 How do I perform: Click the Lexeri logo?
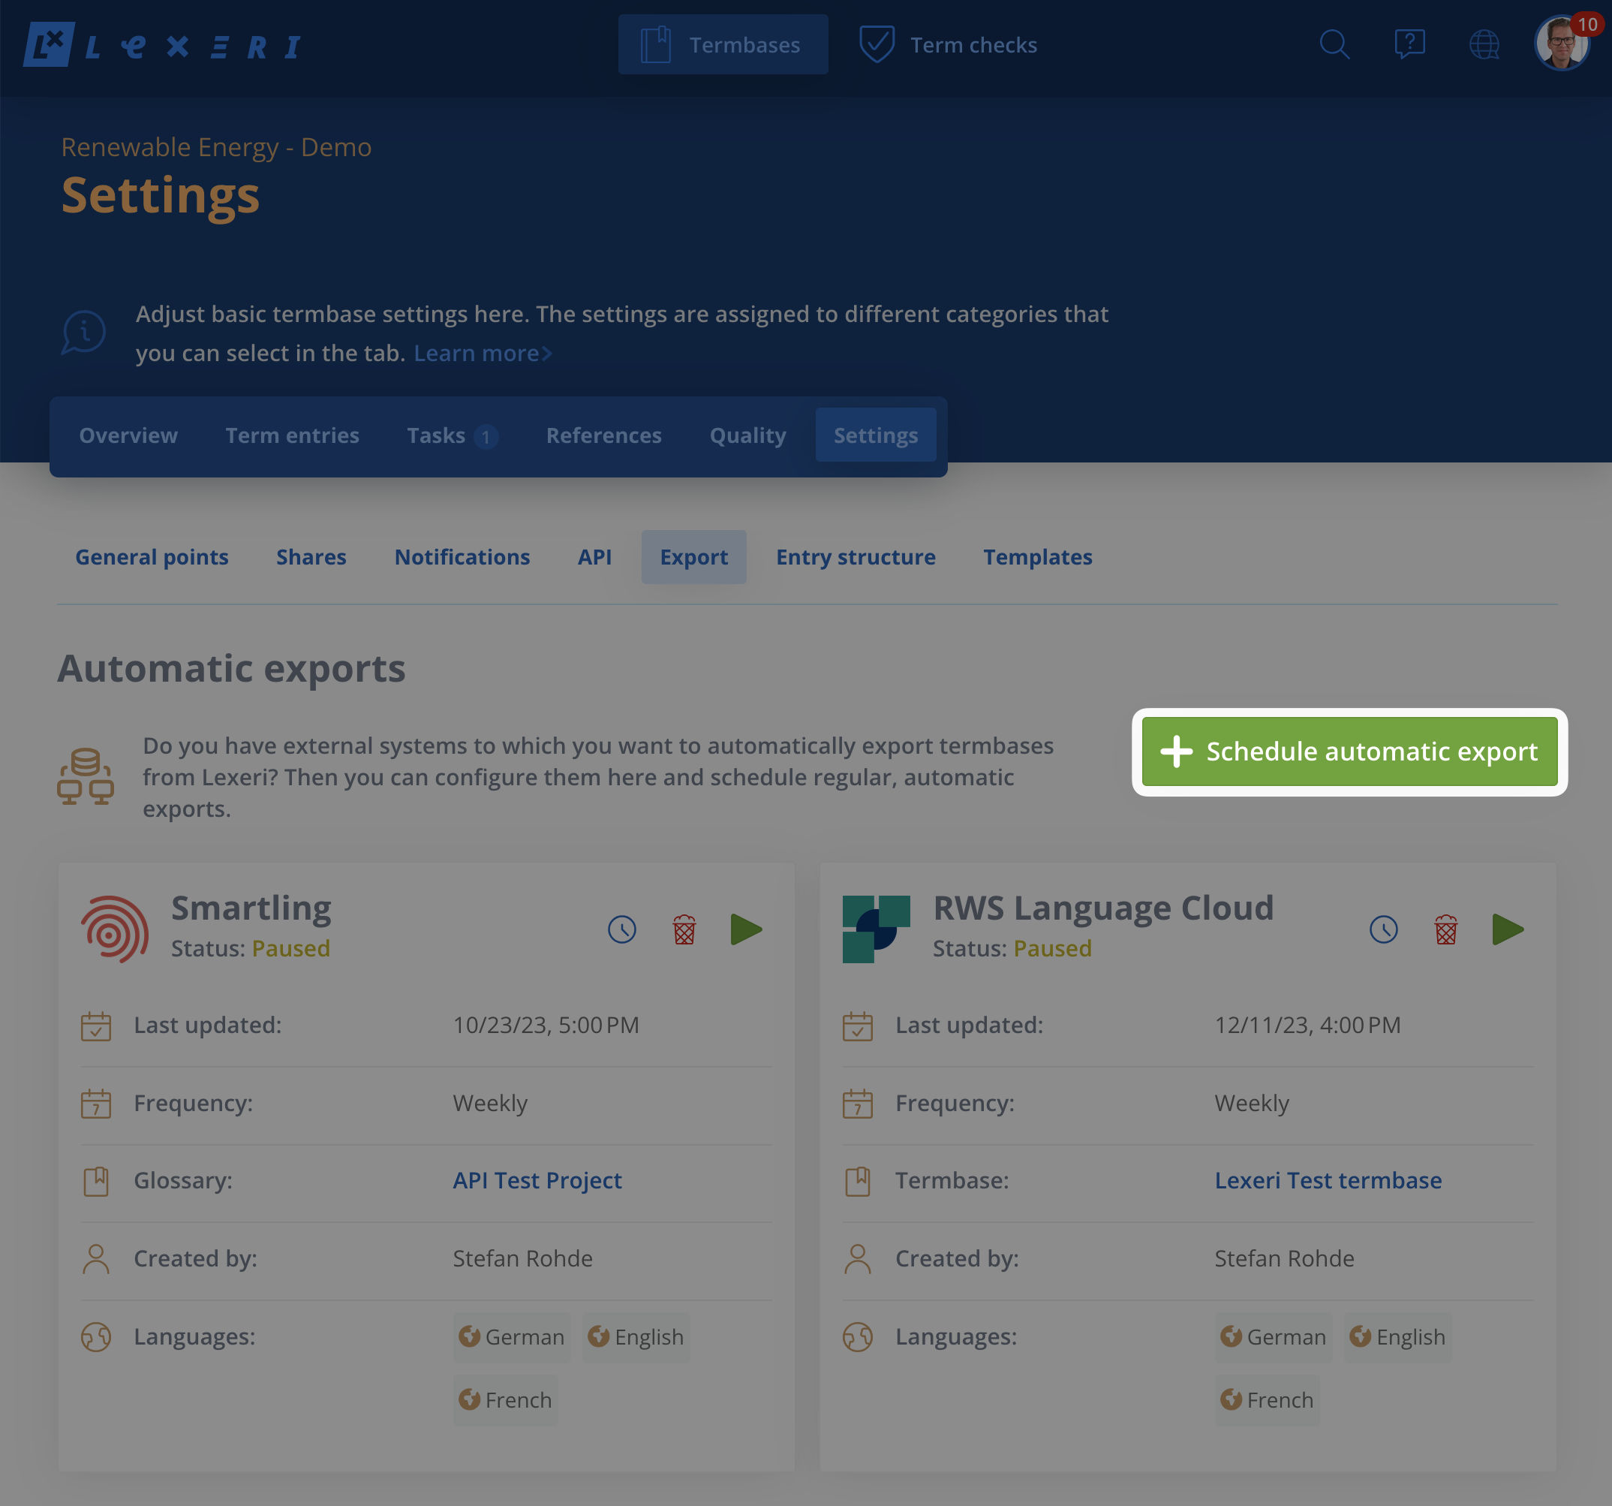[162, 44]
